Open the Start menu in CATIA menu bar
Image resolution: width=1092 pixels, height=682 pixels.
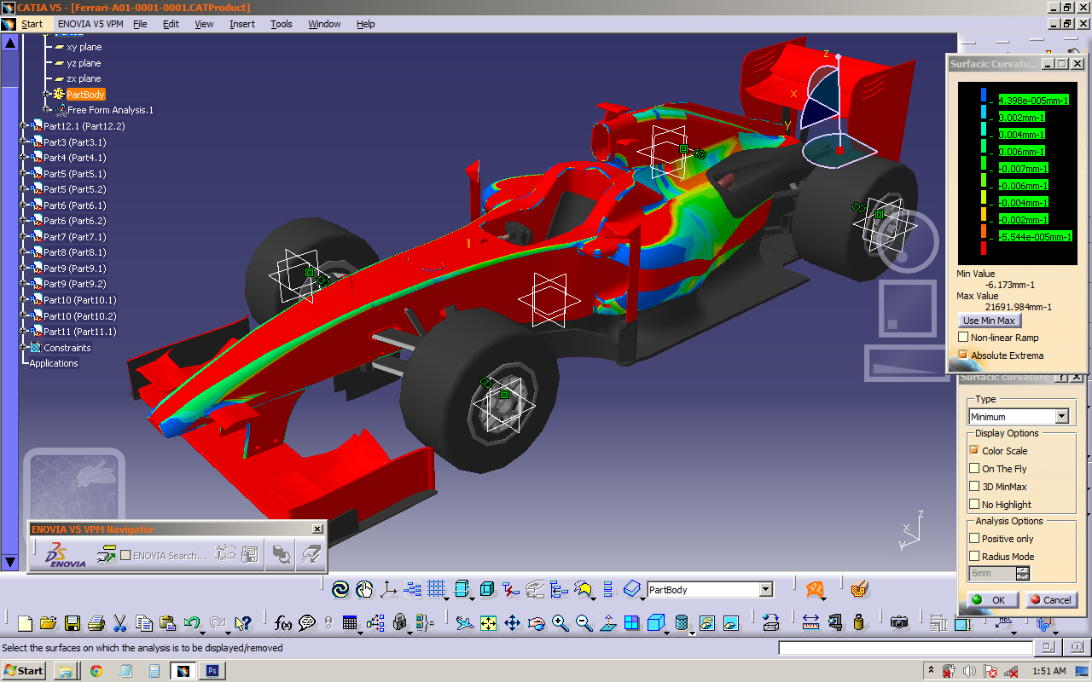coord(32,24)
